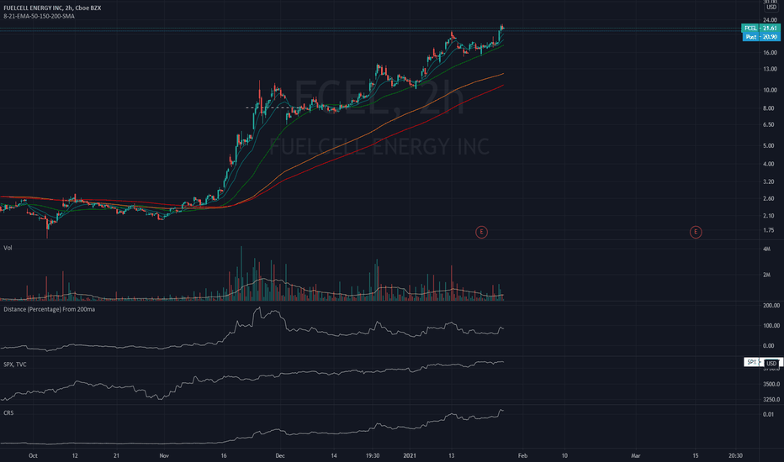Click the 8.00 price axis value
Image resolution: width=784 pixels, height=462 pixels.
coord(770,108)
